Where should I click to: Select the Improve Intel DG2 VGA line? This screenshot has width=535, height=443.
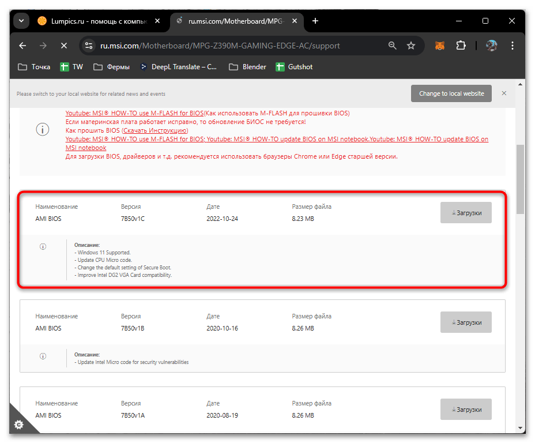[123, 275]
